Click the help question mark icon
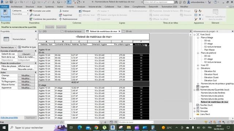Image resolution: width=234 pixels, height=131 pixels. tap(215, 2)
